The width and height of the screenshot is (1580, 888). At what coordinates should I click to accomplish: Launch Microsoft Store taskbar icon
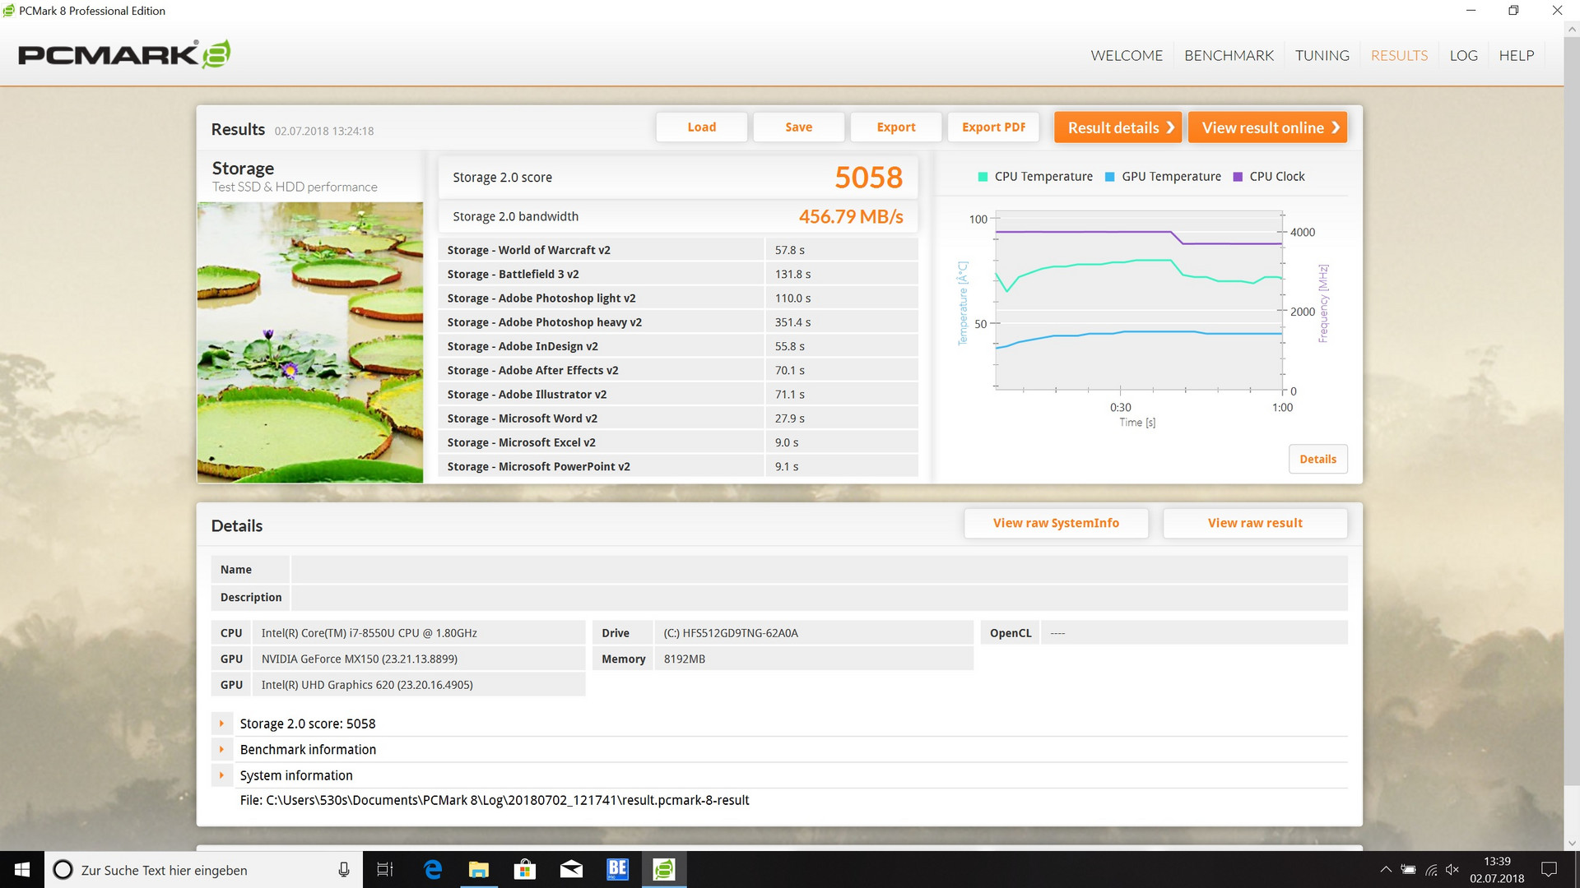pos(524,869)
